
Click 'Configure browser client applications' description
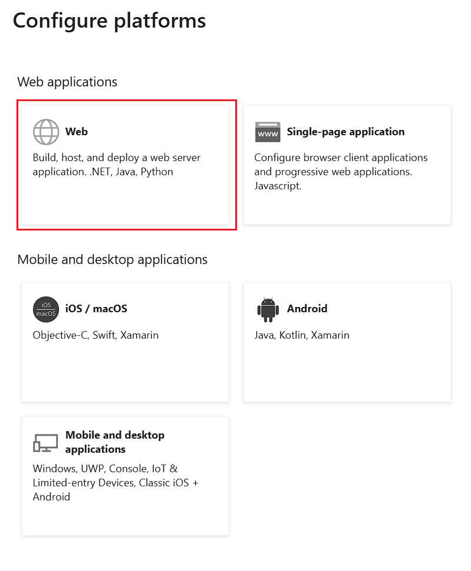tap(341, 172)
